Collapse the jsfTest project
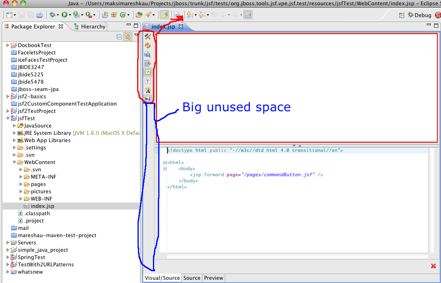 click(x=8, y=118)
